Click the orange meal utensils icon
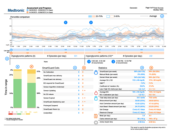 96,116
